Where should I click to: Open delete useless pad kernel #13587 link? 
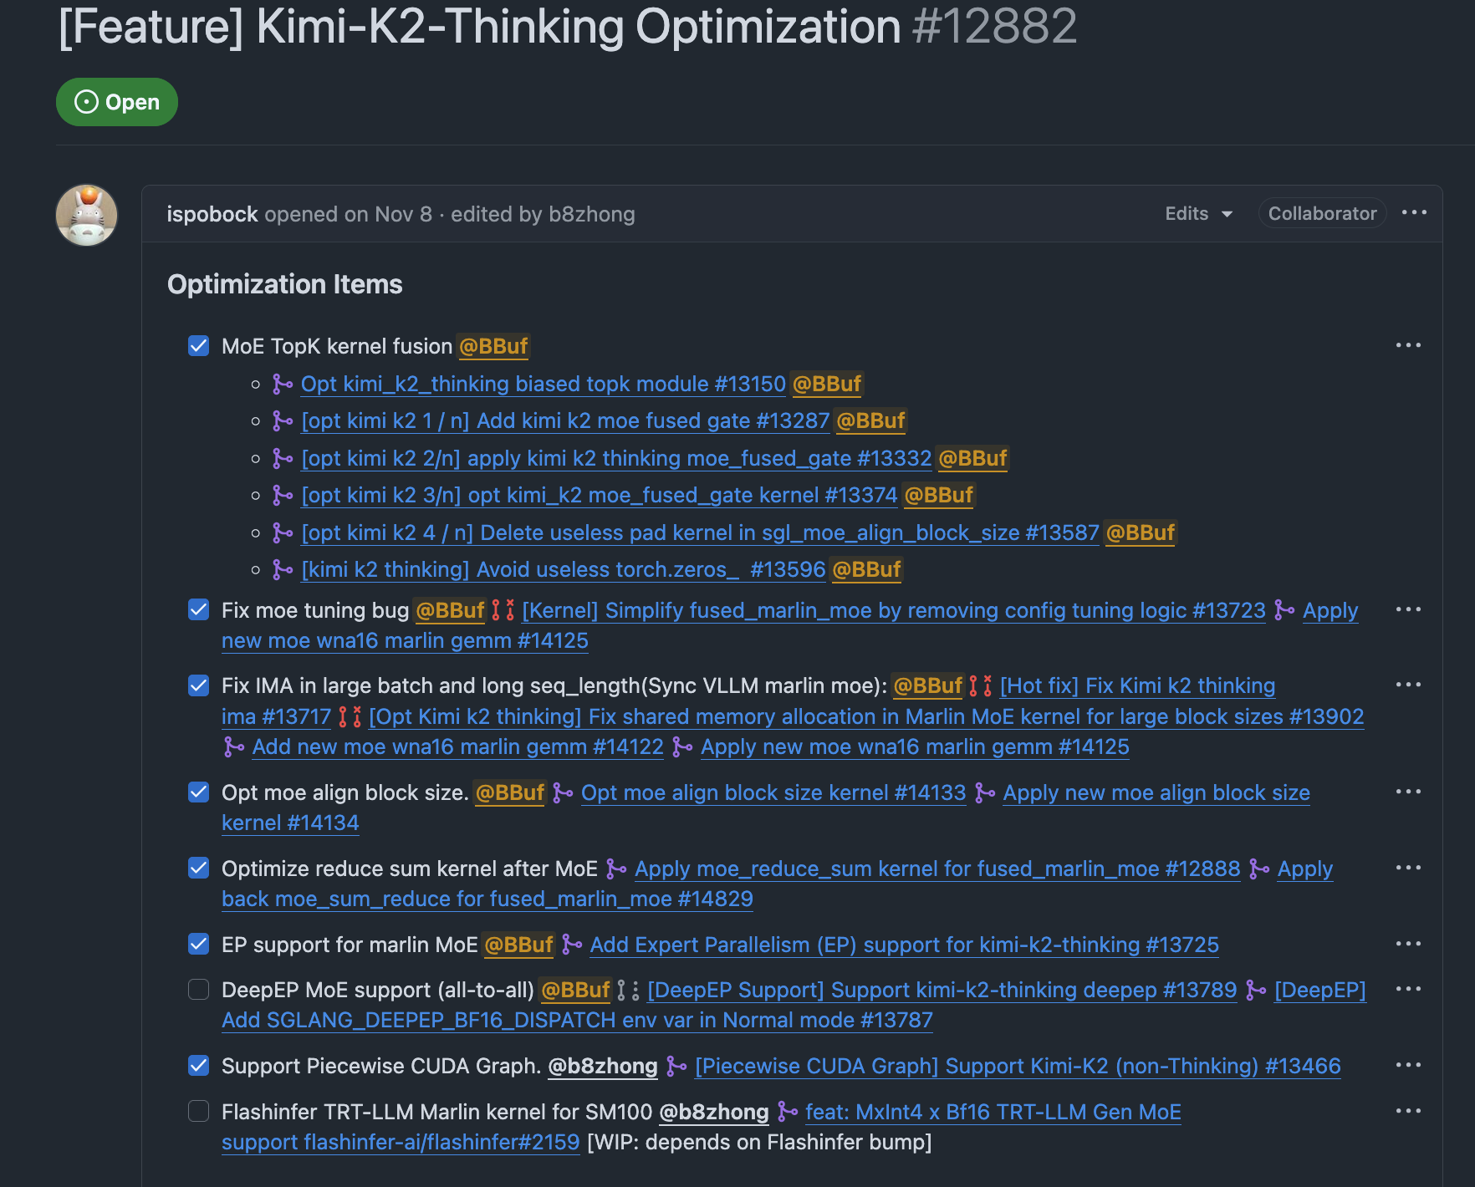point(701,532)
